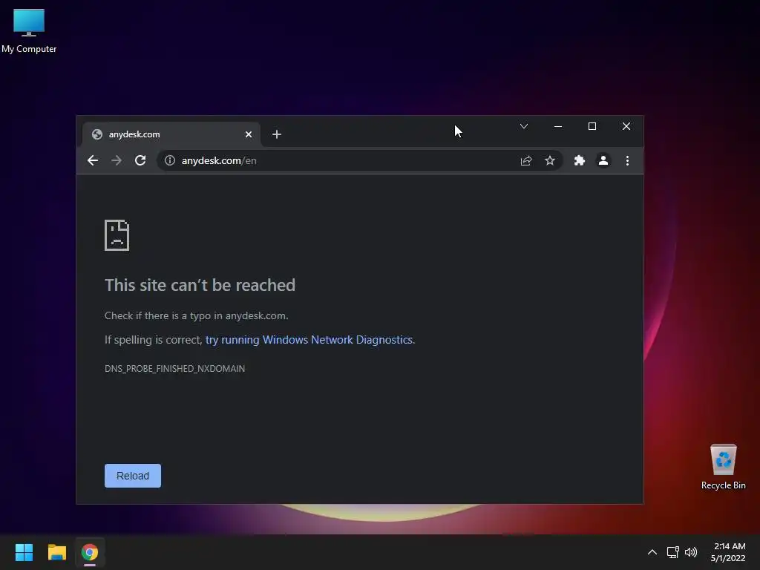Open a new tab with plus button
This screenshot has height=570, width=760.
277,134
